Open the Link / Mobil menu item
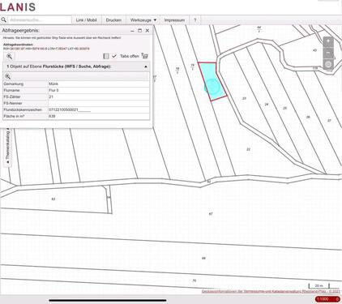Image resolution: width=342 pixels, height=304 pixels. 86,20
